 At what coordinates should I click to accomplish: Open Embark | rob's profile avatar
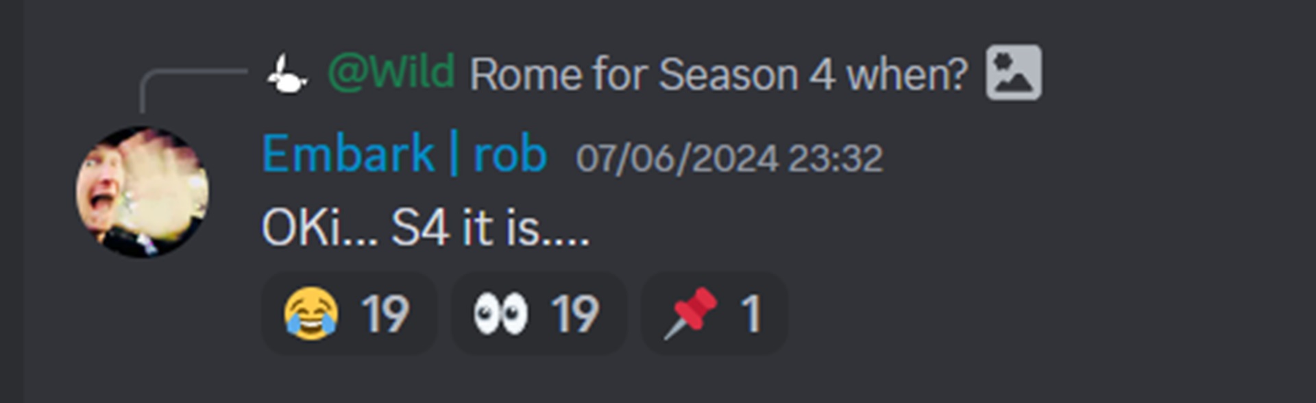pyautogui.click(x=143, y=192)
